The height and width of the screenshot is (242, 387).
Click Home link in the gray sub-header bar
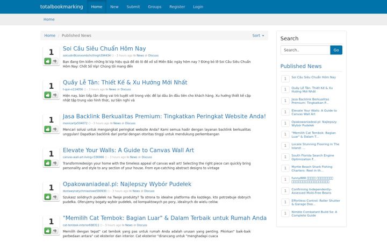click(x=49, y=19)
